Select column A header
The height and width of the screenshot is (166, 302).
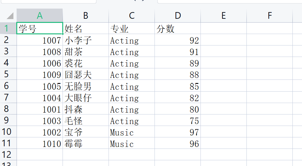pos(40,16)
